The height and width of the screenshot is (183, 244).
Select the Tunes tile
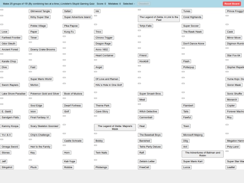187,11
